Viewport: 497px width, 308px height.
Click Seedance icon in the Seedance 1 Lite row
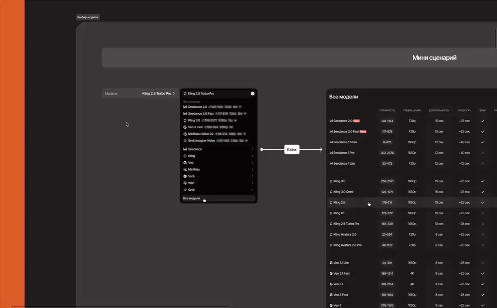(331, 163)
